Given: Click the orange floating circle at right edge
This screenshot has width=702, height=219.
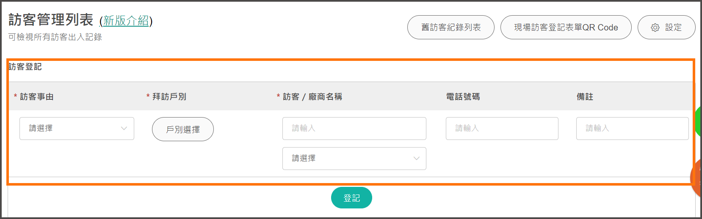Looking at the screenshot, I should click(x=696, y=178).
